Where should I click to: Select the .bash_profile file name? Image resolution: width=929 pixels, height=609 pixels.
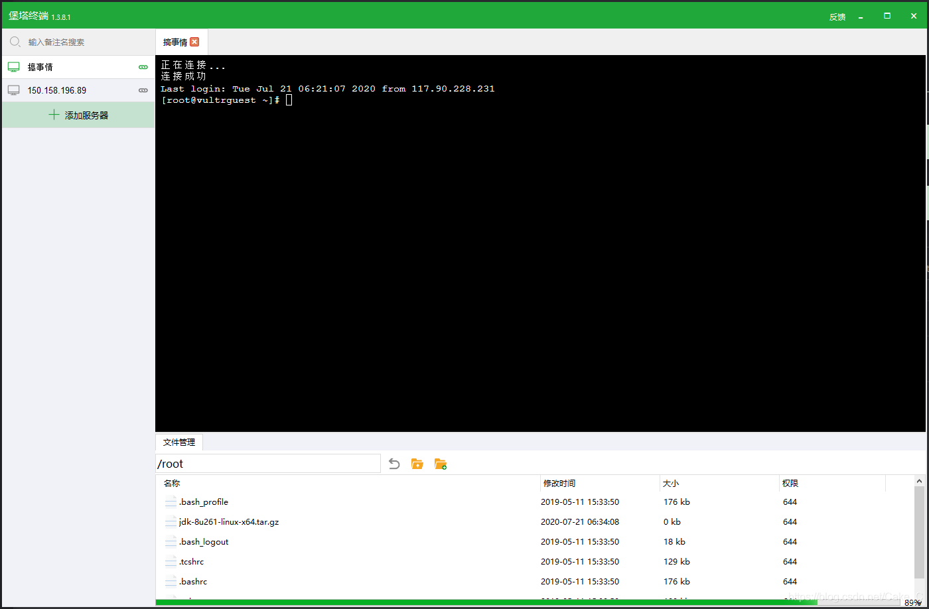click(204, 502)
